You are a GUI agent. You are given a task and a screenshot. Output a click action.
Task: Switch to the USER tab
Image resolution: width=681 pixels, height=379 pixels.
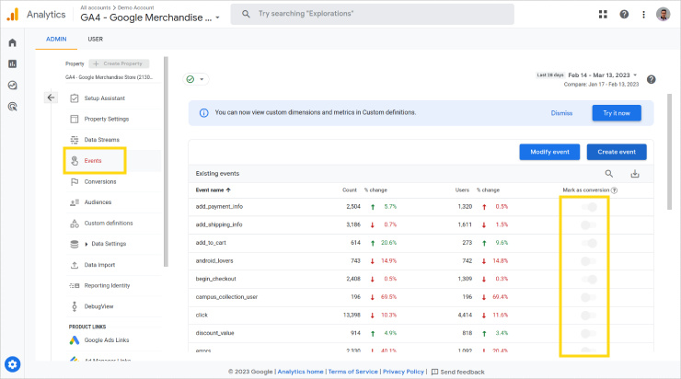[95, 40]
